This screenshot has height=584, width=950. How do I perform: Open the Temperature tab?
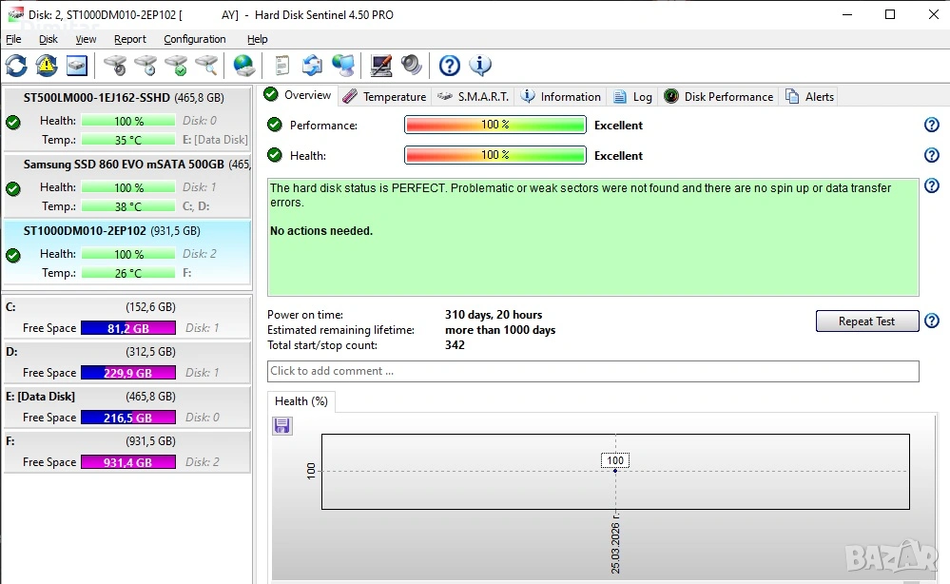click(384, 96)
